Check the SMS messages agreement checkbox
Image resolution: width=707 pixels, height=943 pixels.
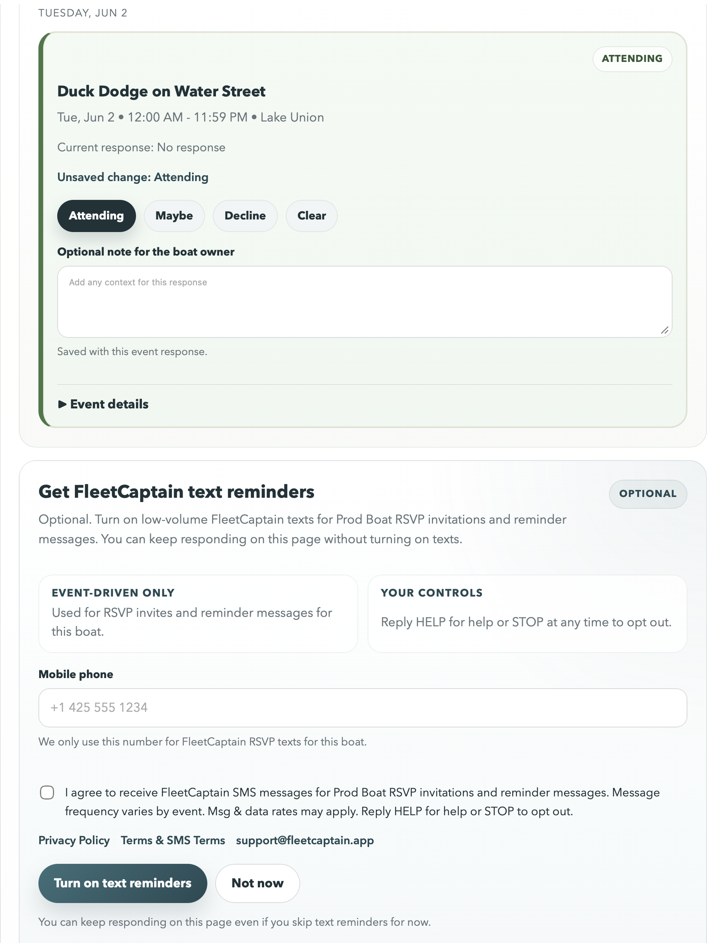click(47, 792)
